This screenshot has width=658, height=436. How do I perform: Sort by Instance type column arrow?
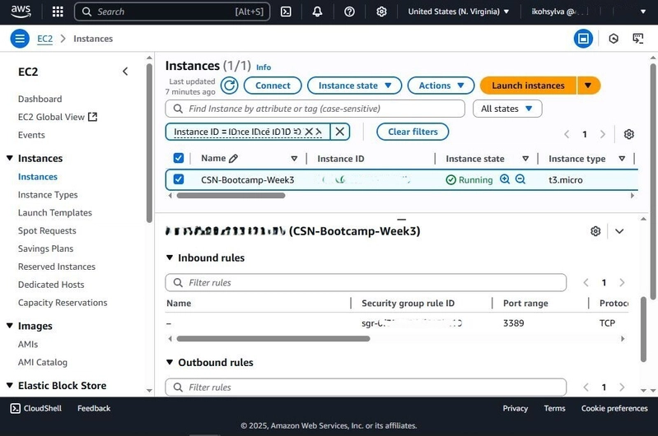click(622, 159)
